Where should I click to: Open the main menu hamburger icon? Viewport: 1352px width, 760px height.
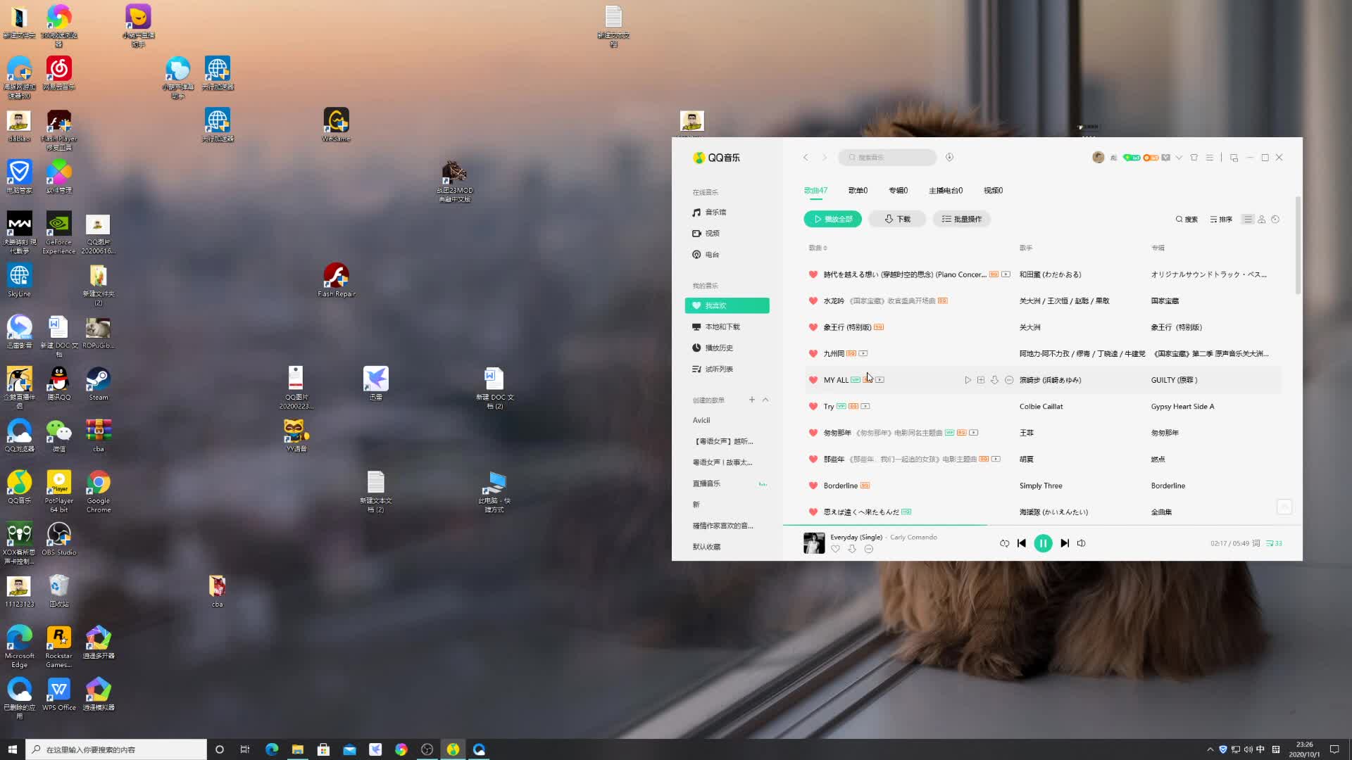1210,158
